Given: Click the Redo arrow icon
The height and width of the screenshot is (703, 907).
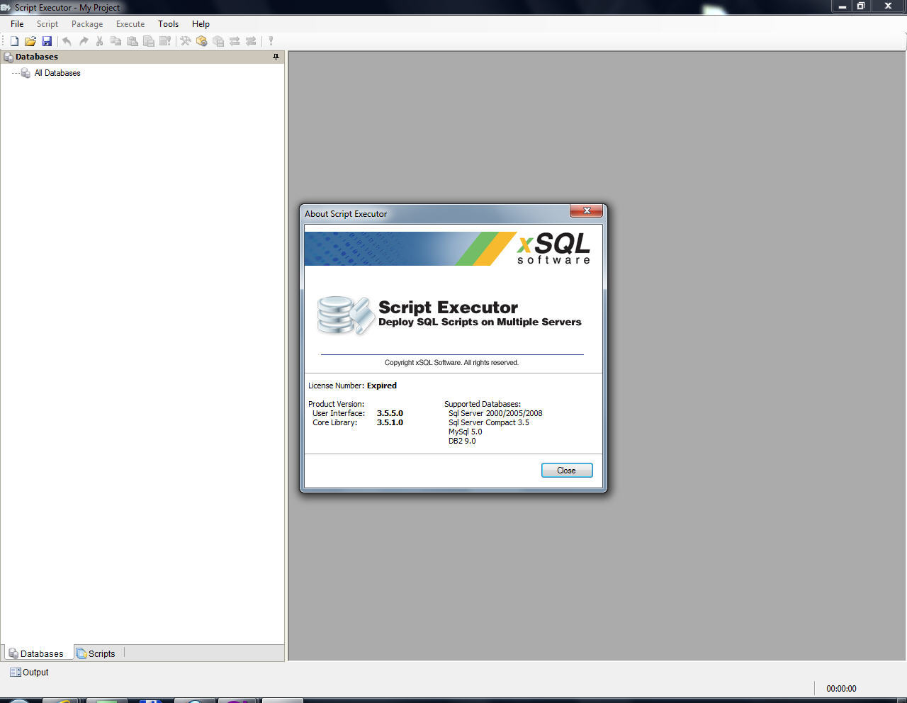Looking at the screenshot, I should (84, 41).
